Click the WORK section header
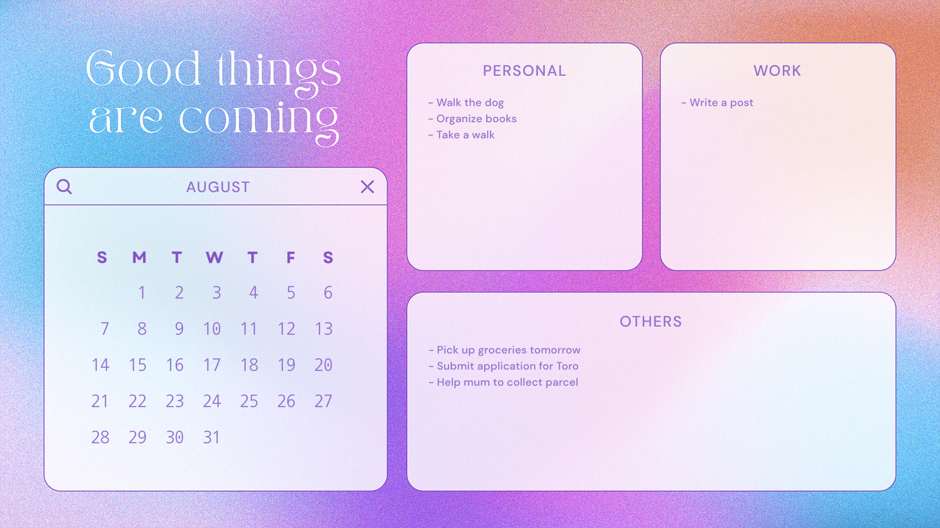 coord(776,70)
